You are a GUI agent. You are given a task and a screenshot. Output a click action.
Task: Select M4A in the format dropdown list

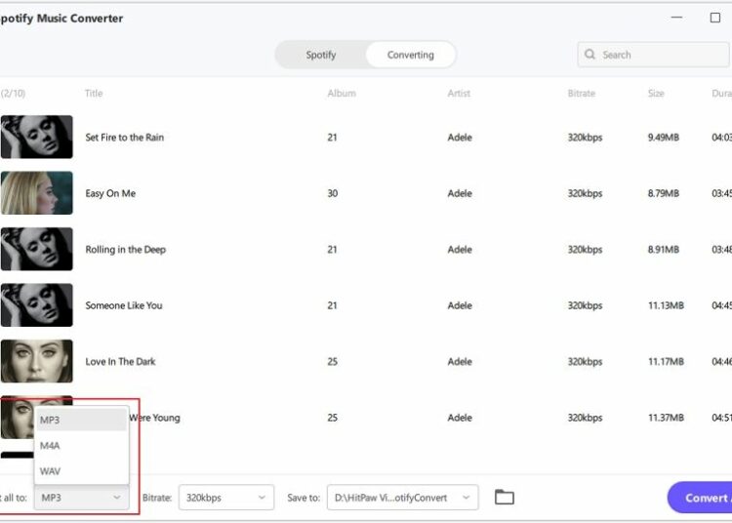[x=81, y=446]
